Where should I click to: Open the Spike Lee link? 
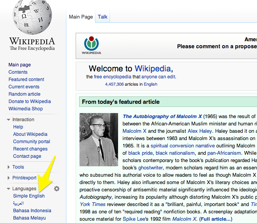[134, 219]
